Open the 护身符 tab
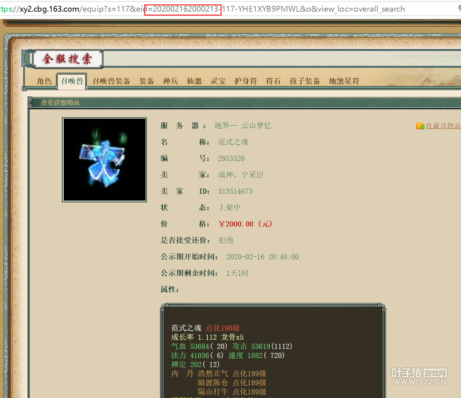Screen dimensions: 461x398 245,81
